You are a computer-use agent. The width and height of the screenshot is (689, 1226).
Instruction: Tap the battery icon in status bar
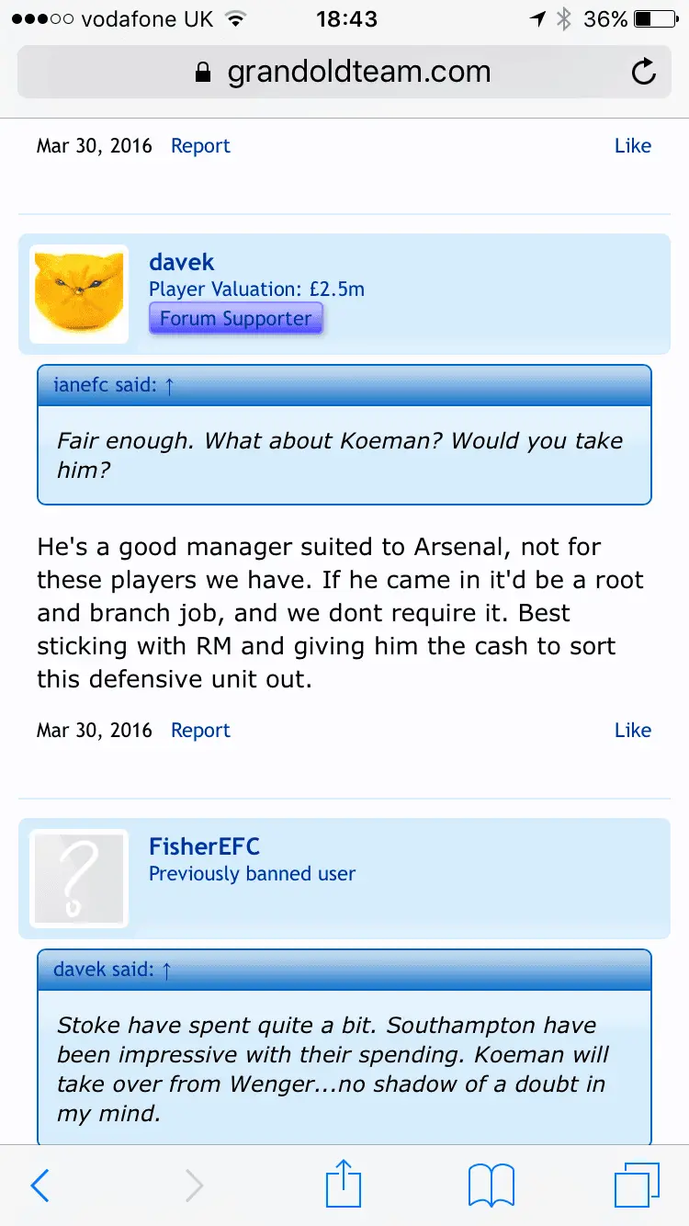(x=655, y=19)
